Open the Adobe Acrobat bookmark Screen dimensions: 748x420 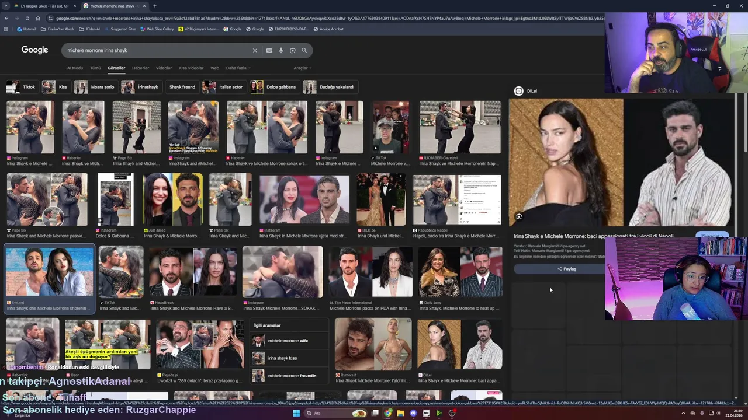(x=328, y=29)
